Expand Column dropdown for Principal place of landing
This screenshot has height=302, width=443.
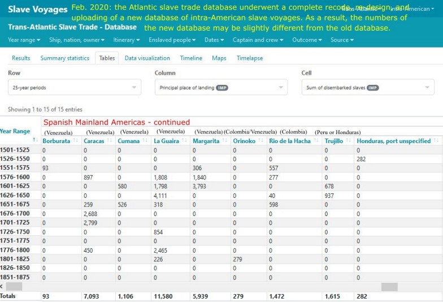pyautogui.click(x=221, y=88)
